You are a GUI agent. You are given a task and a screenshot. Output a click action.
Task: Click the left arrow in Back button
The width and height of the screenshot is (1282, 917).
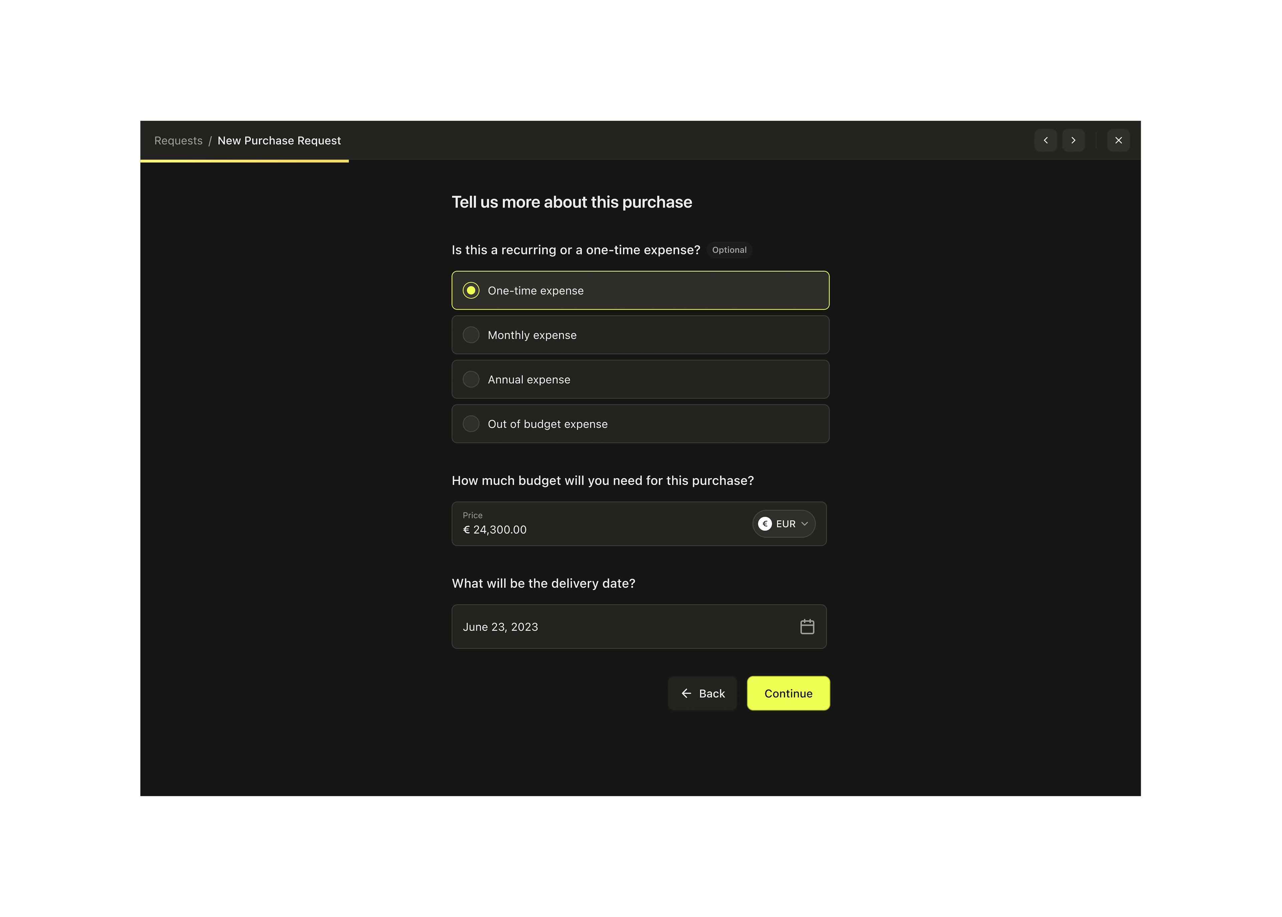coord(686,693)
